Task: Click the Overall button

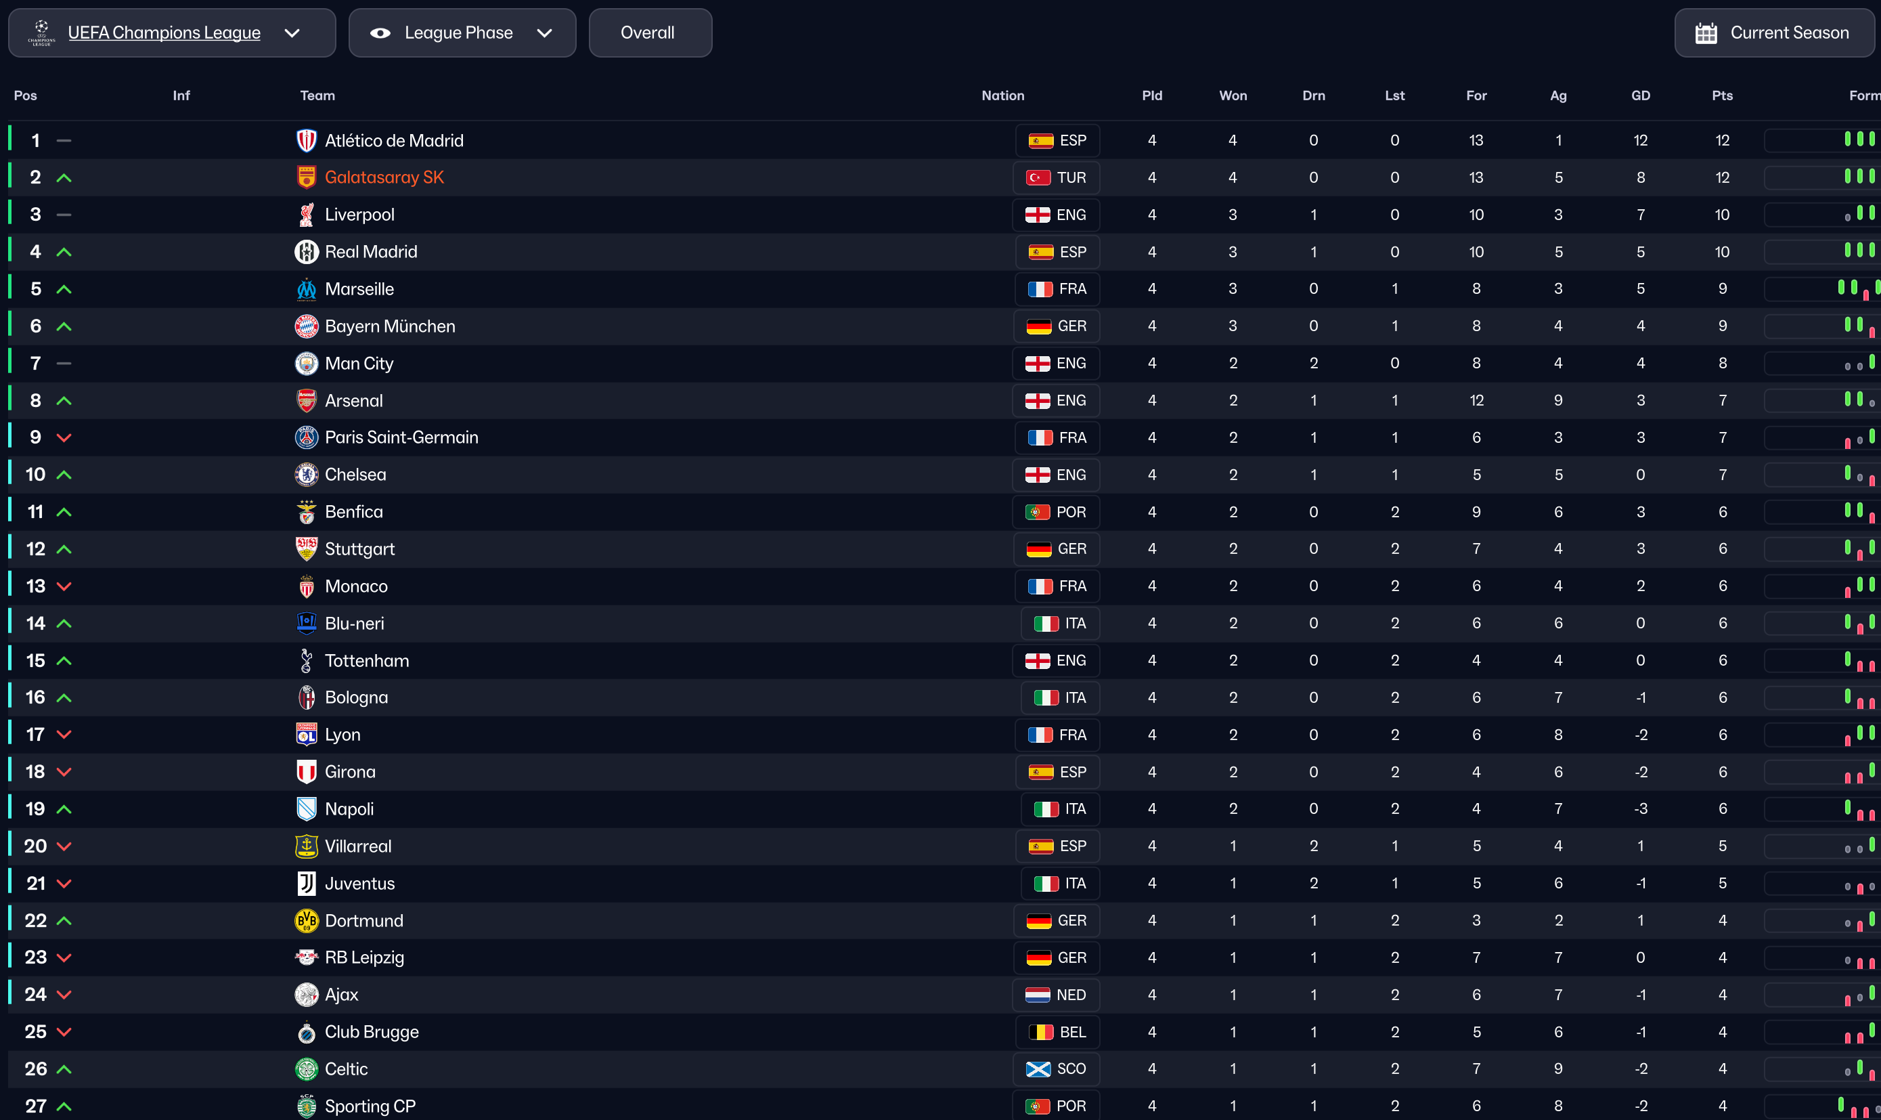Action: point(648,33)
